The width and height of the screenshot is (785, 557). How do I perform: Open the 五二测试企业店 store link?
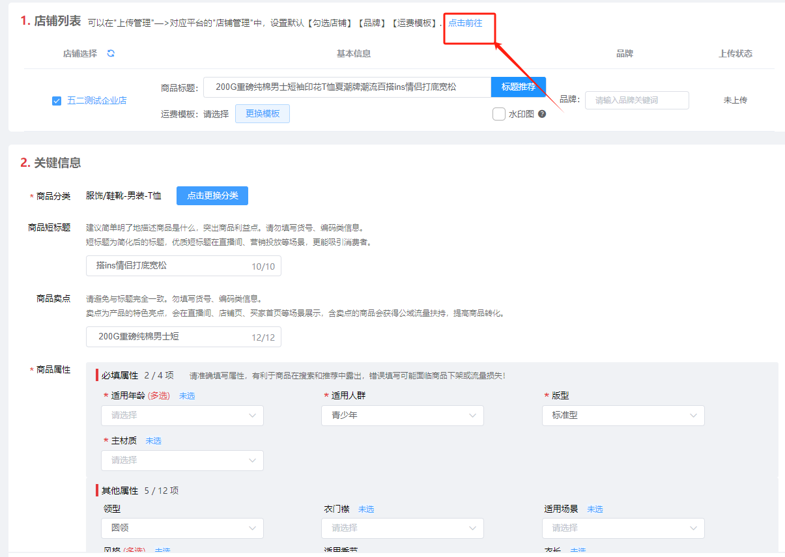[x=97, y=101]
